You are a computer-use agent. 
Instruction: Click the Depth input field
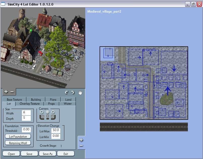coord(26,118)
